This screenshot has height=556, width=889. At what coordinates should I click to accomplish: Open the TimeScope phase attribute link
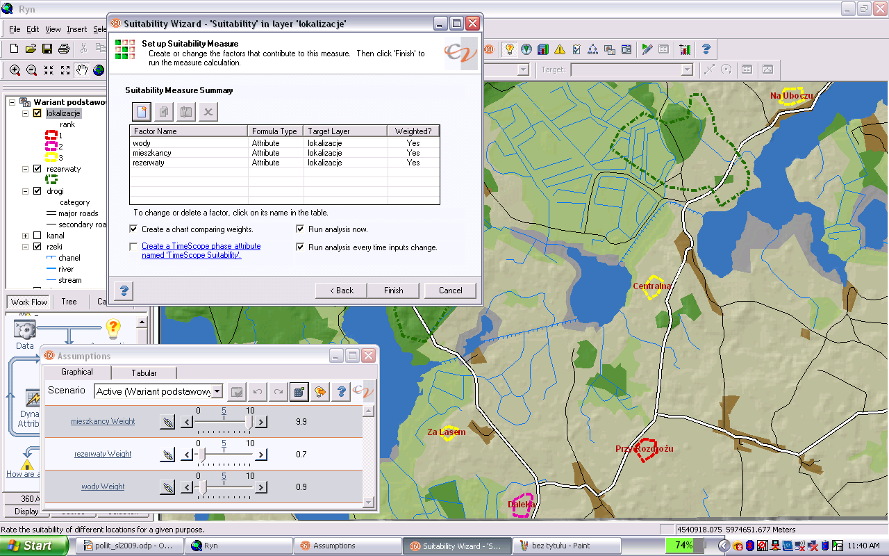click(201, 250)
